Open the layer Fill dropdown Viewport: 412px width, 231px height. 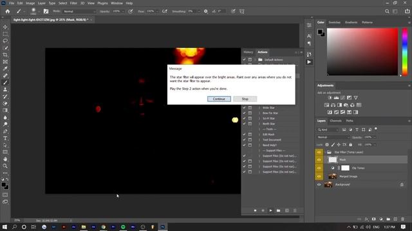(x=375, y=144)
